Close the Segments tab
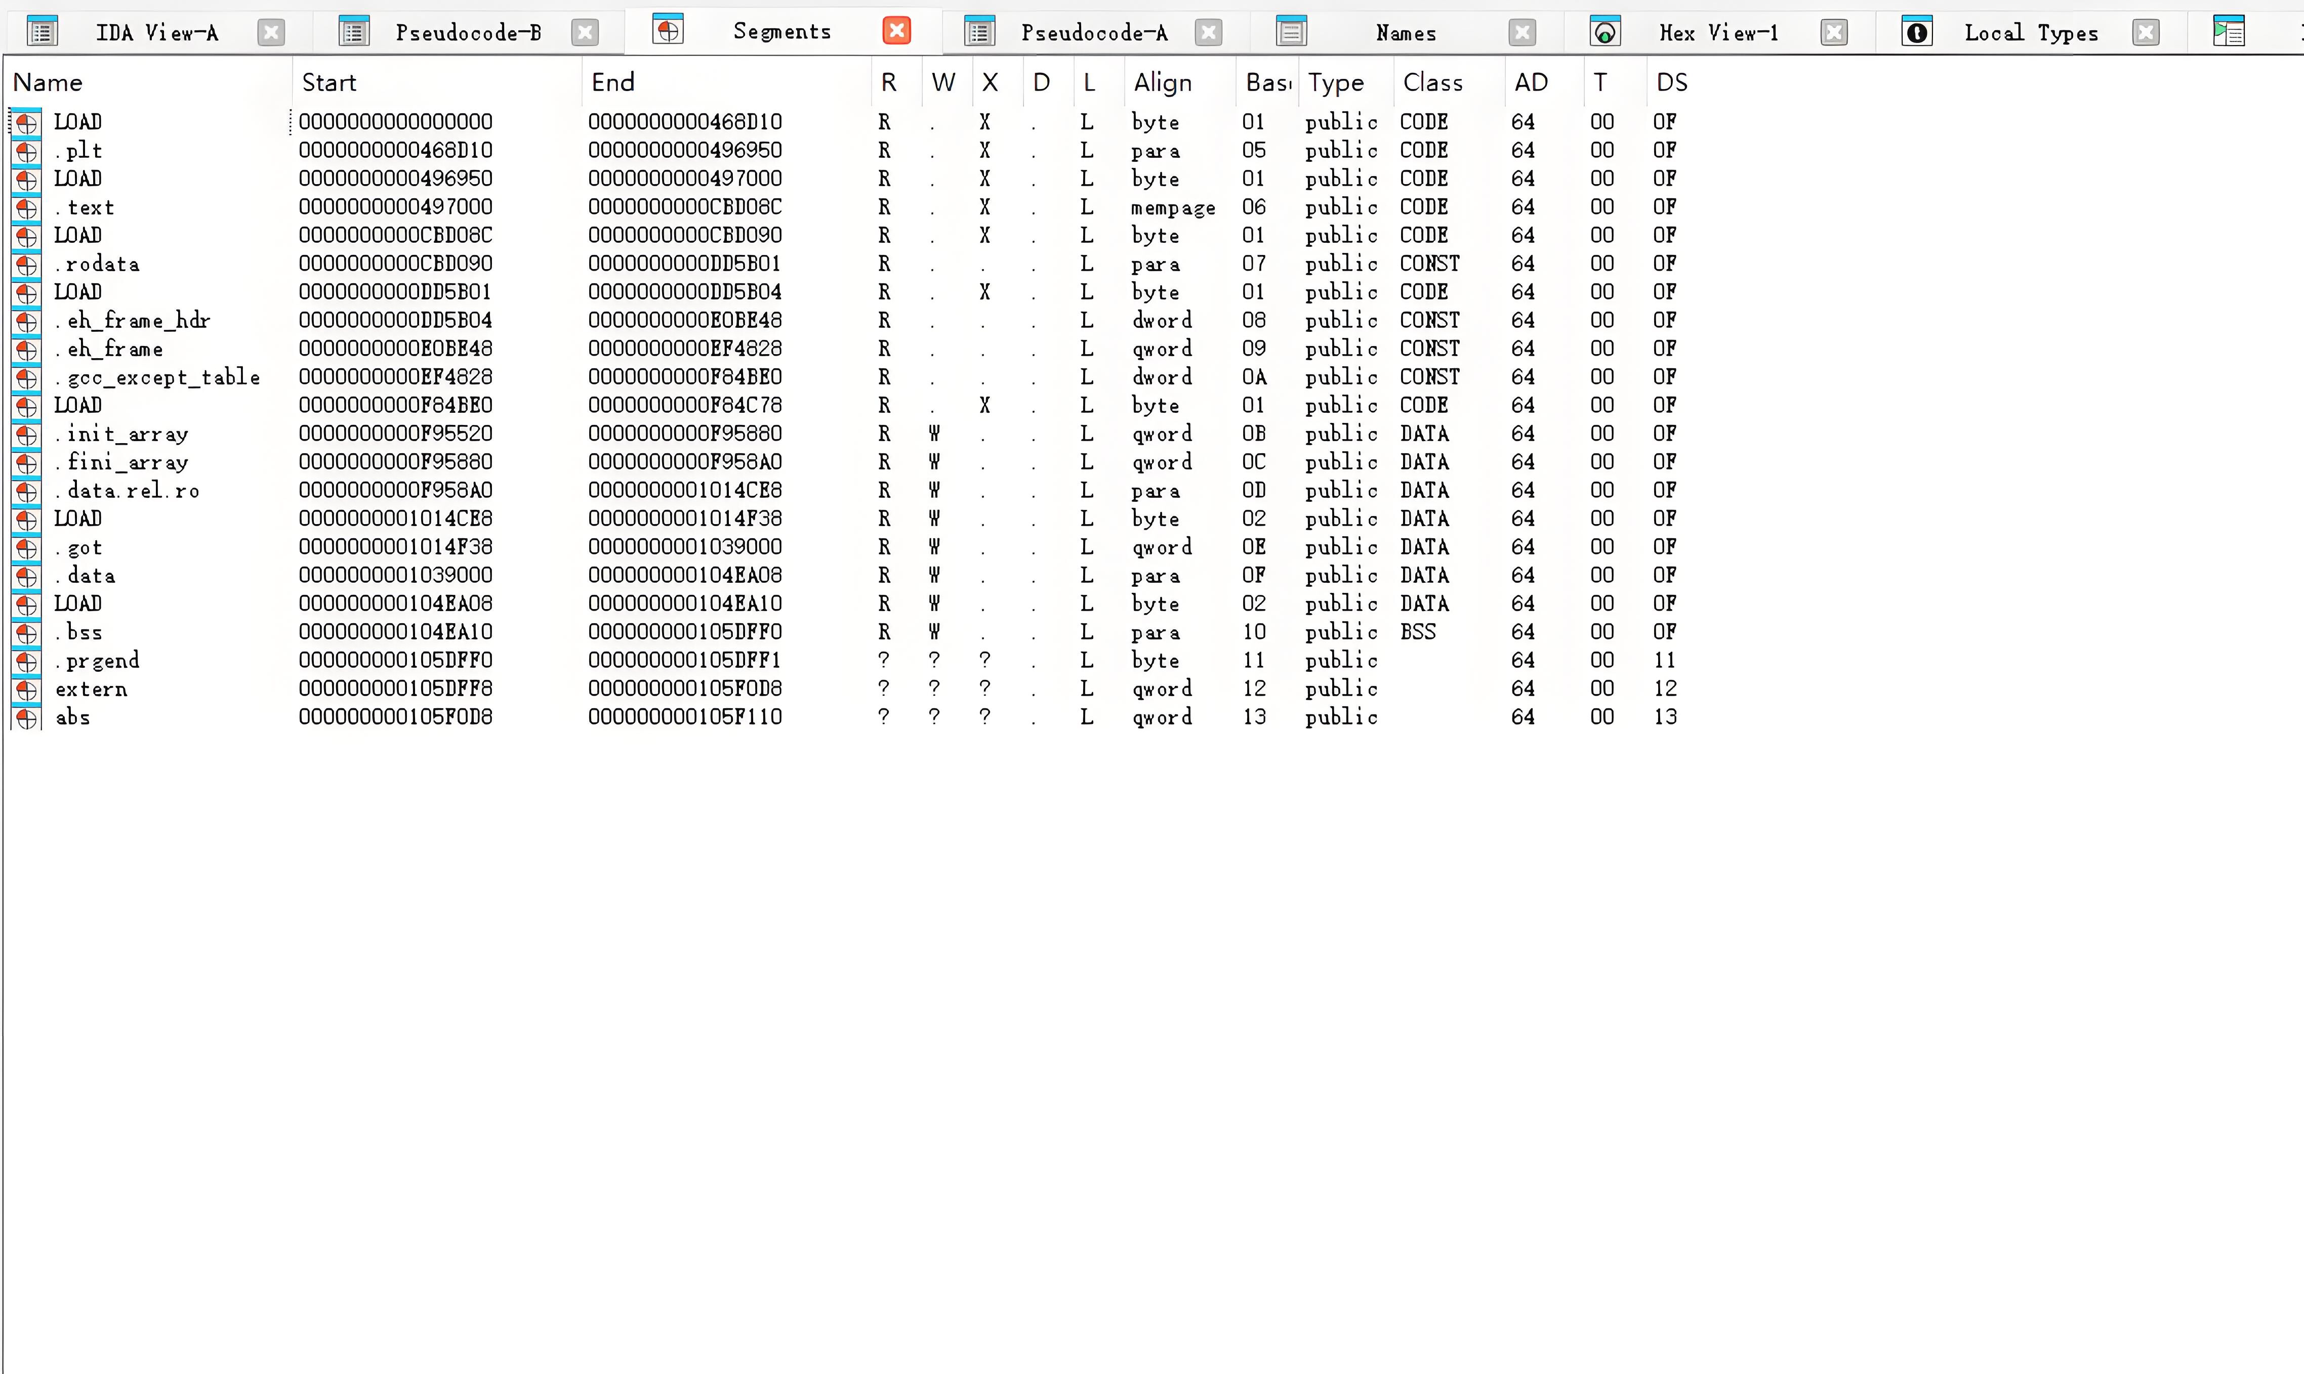Viewport: 2304px width, 1374px height. point(896,30)
